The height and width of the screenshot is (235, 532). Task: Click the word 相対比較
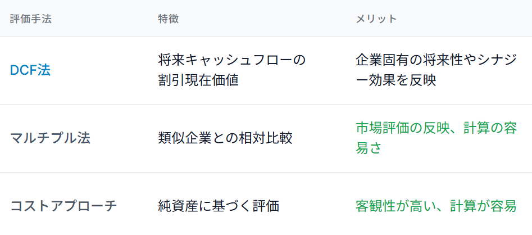pos(271,138)
